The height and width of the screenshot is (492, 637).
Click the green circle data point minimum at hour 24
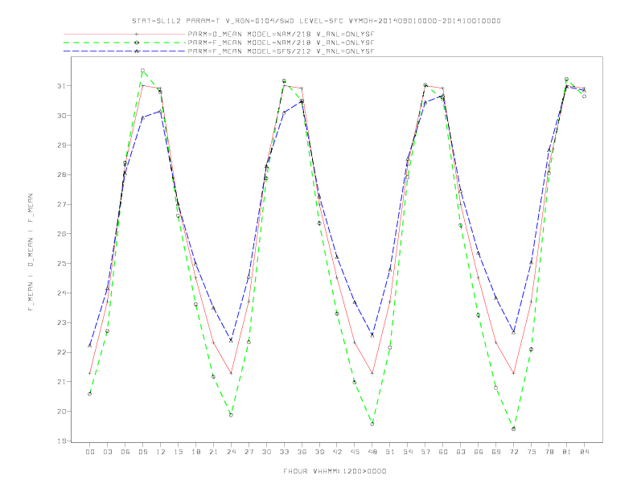pyautogui.click(x=231, y=415)
